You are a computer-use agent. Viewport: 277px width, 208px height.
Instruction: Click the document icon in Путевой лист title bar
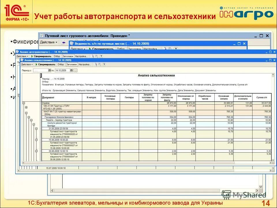42,35
